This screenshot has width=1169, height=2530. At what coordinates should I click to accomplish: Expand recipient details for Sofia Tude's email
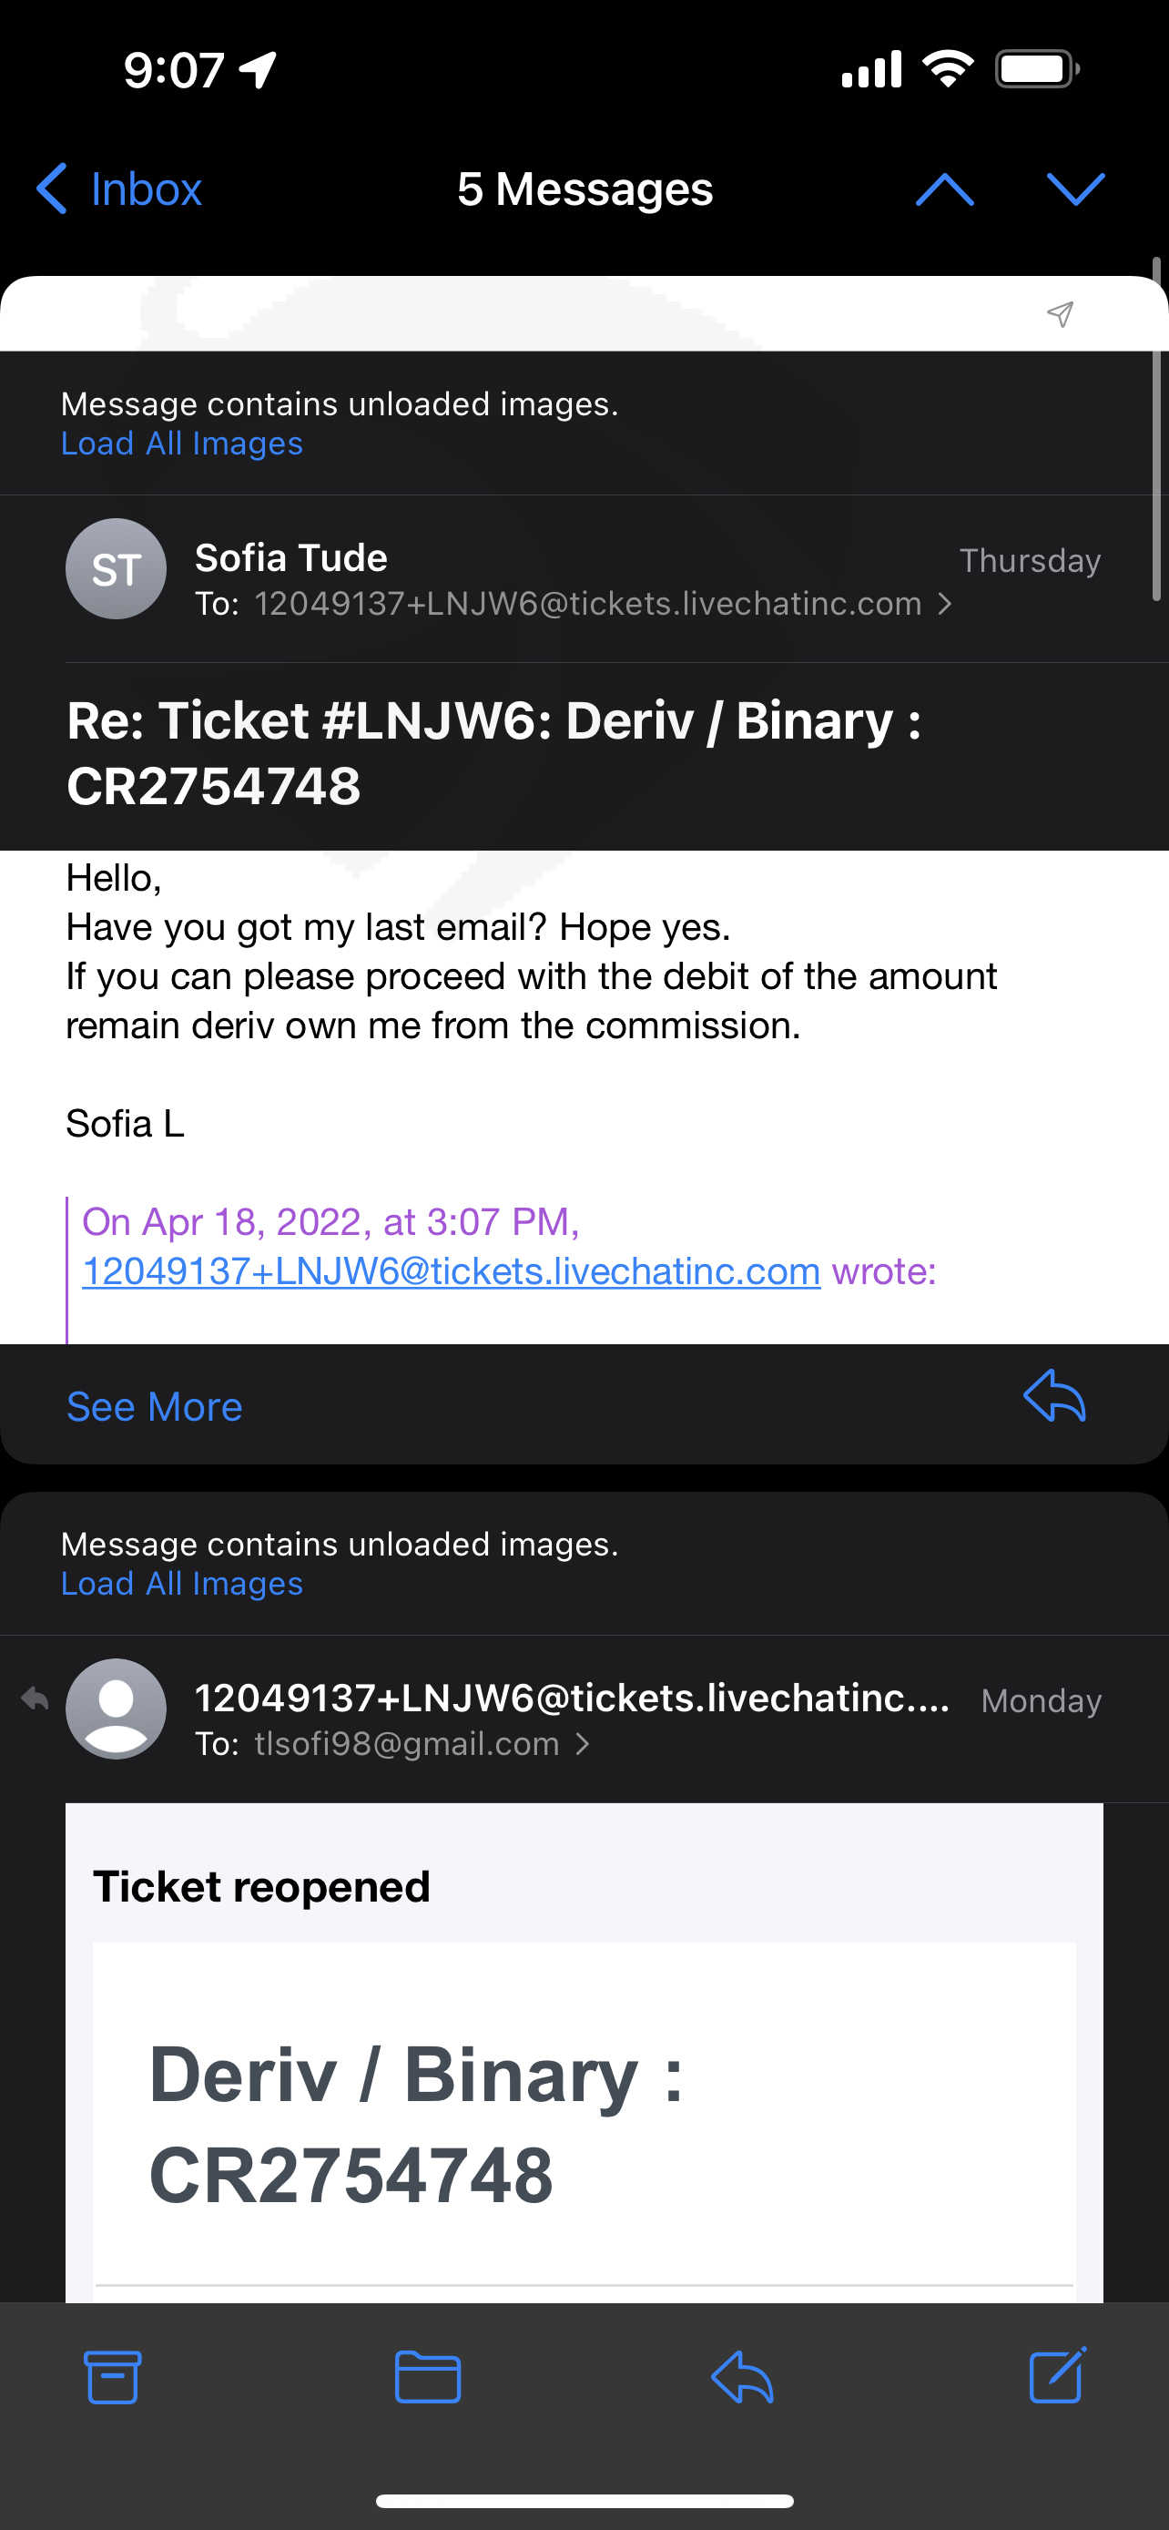pyautogui.click(x=943, y=604)
